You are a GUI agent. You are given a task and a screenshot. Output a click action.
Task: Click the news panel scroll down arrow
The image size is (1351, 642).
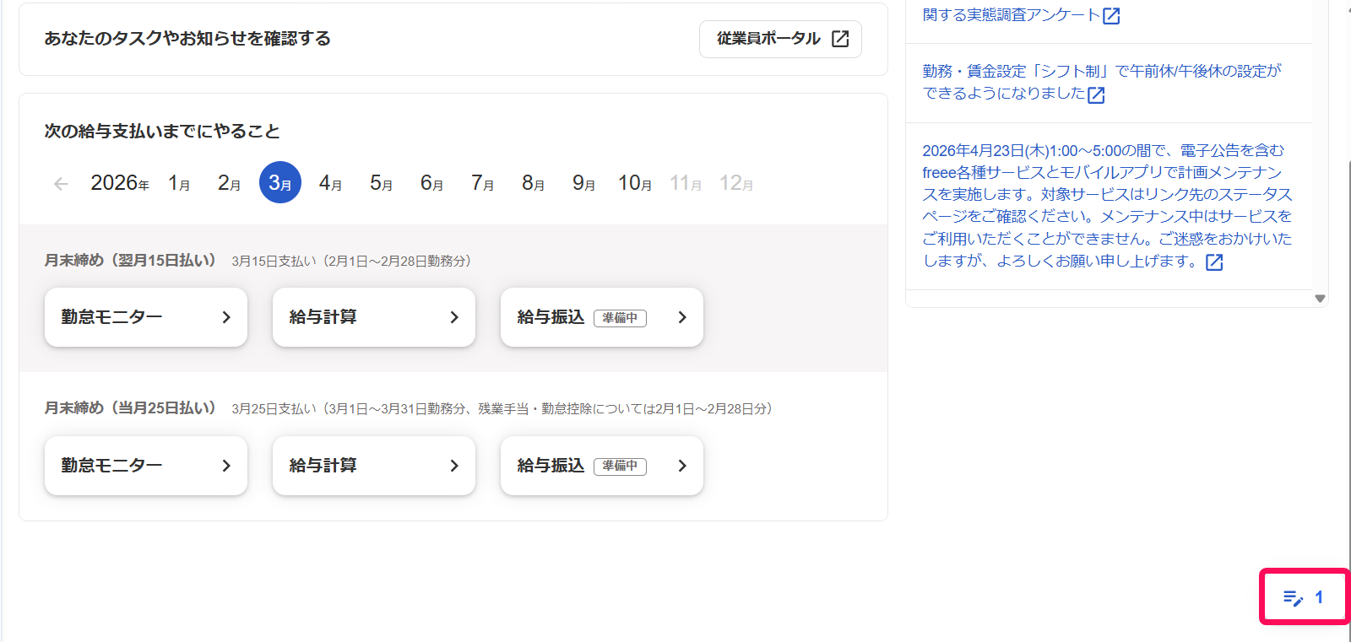click(x=1320, y=299)
